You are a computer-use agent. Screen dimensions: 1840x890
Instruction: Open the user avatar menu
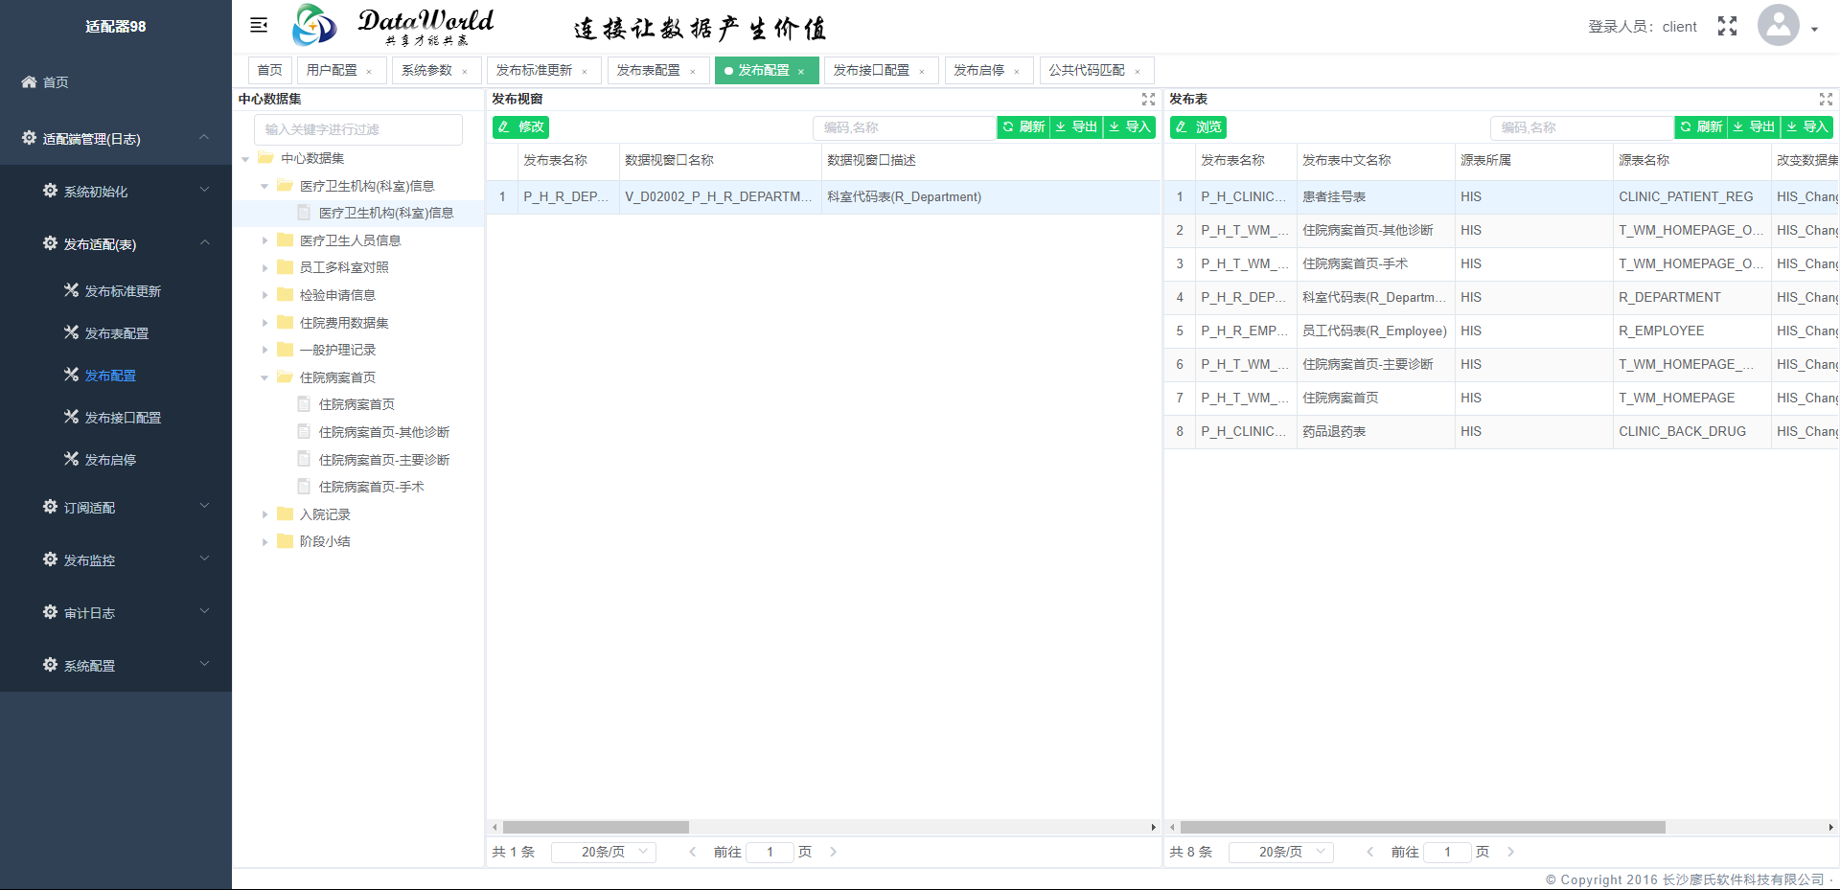click(1778, 25)
